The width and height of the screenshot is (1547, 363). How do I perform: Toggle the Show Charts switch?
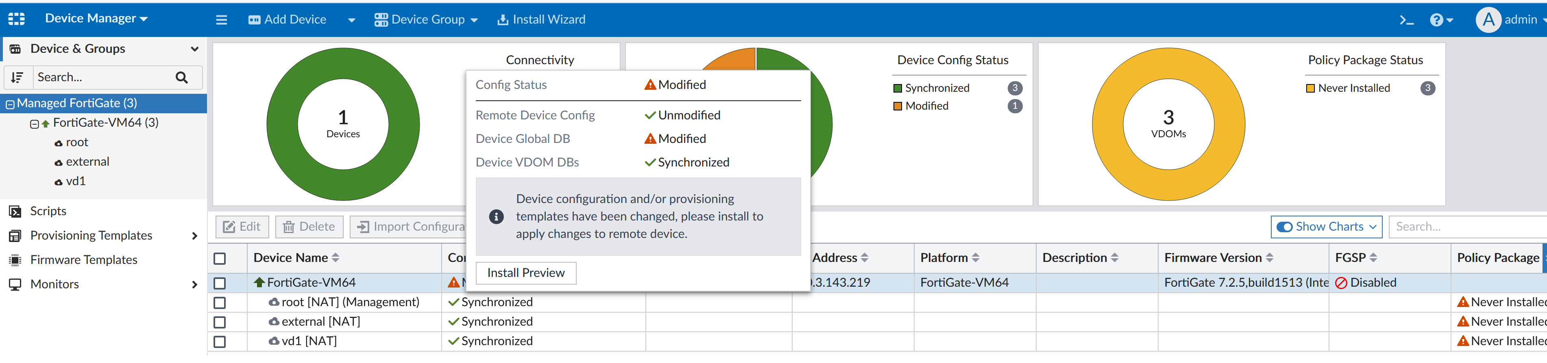click(1285, 227)
